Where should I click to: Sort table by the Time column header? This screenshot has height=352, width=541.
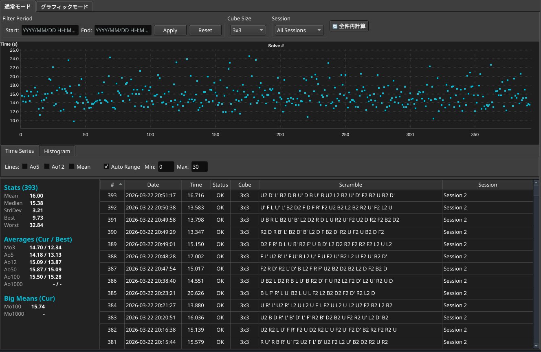coord(196,185)
